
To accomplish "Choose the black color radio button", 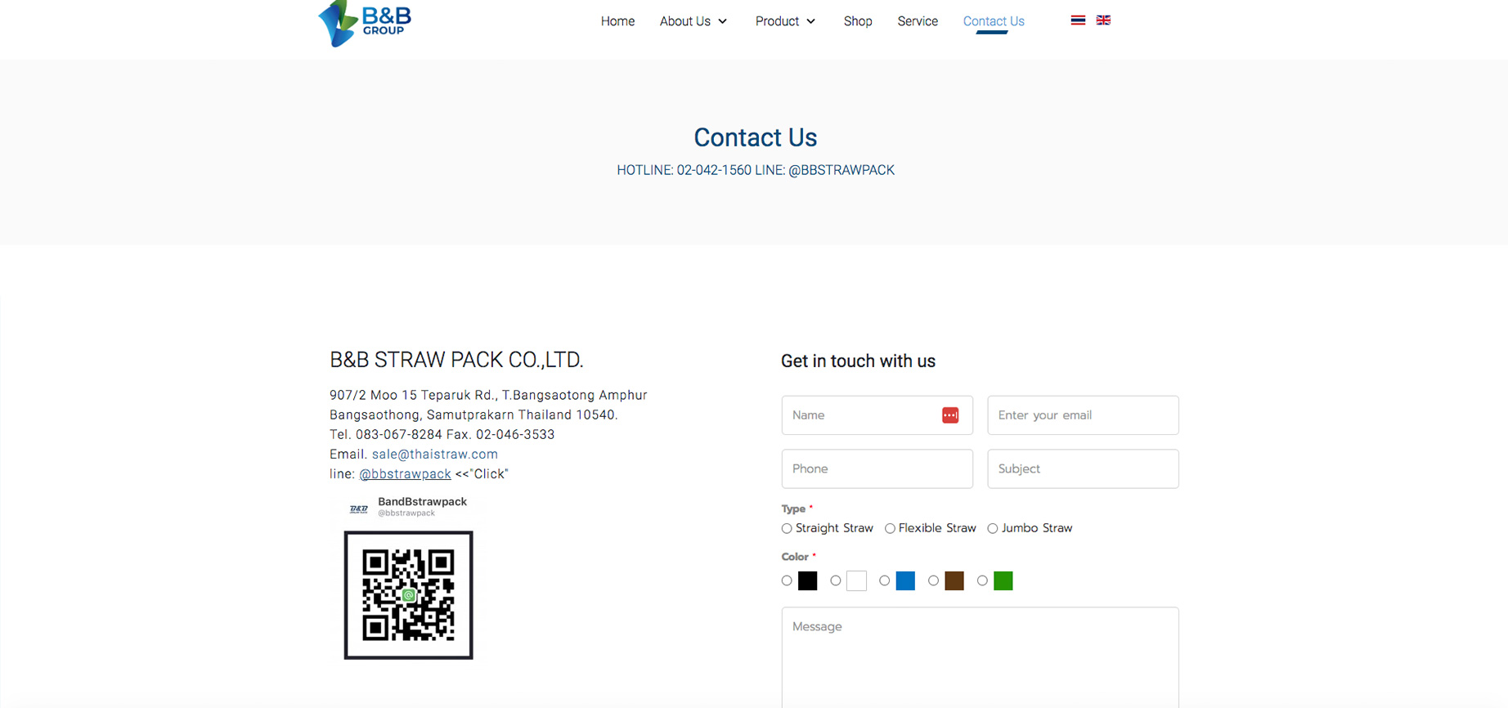I will [x=787, y=580].
